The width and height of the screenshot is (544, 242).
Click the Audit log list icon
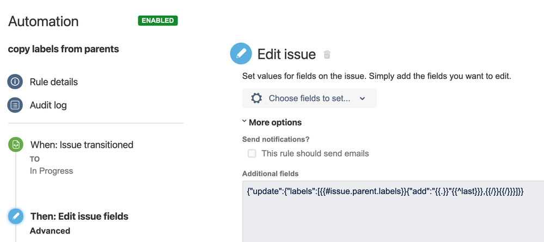(15, 105)
